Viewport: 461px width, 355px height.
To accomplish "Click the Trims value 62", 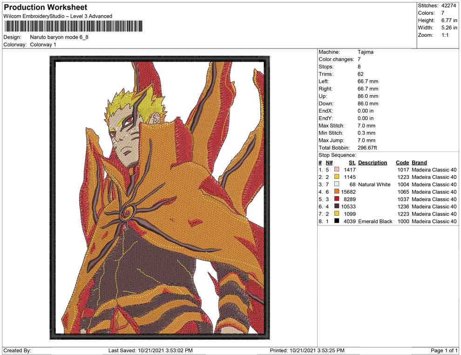I will (360, 74).
